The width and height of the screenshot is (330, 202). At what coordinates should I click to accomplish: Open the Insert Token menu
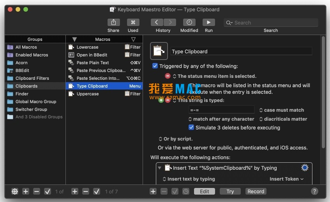coord(286,179)
